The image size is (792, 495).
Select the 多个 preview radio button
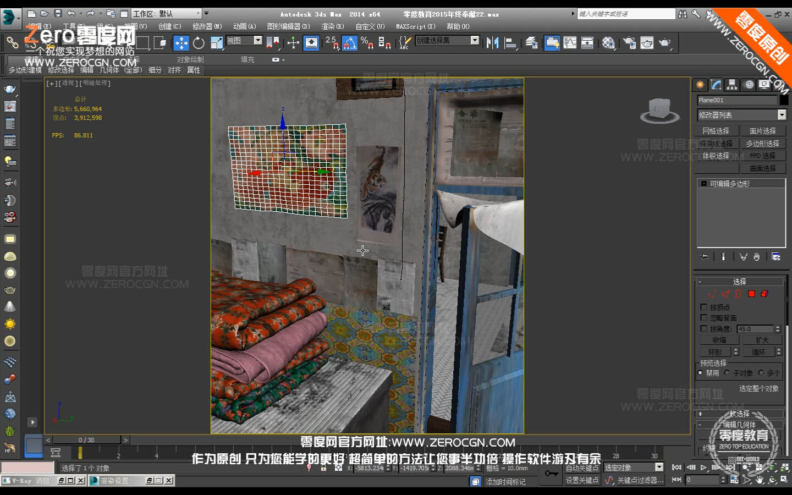pos(761,373)
